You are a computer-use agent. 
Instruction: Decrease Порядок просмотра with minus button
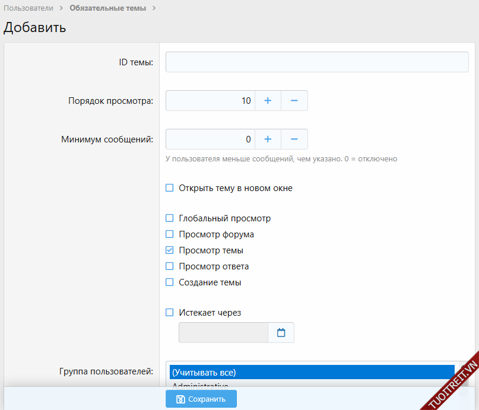click(x=294, y=101)
